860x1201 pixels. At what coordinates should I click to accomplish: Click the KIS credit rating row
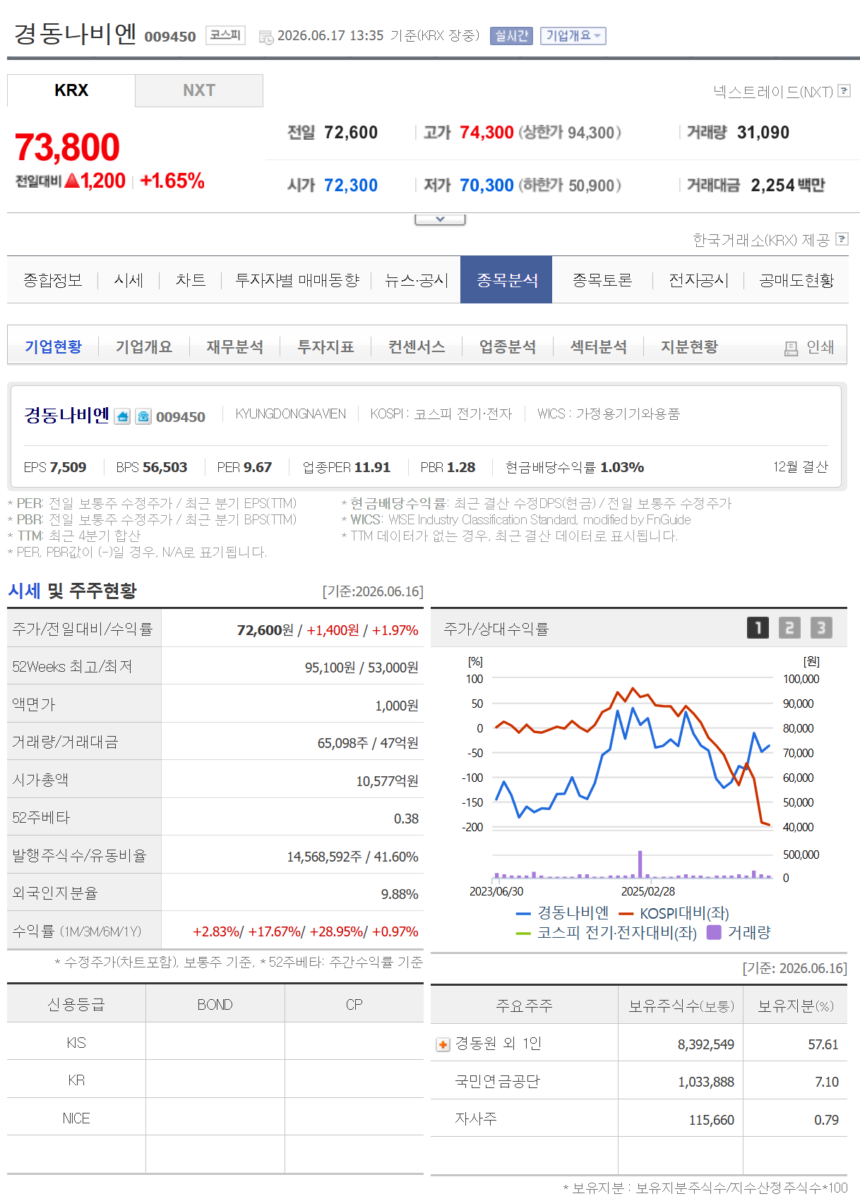pos(215,1042)
